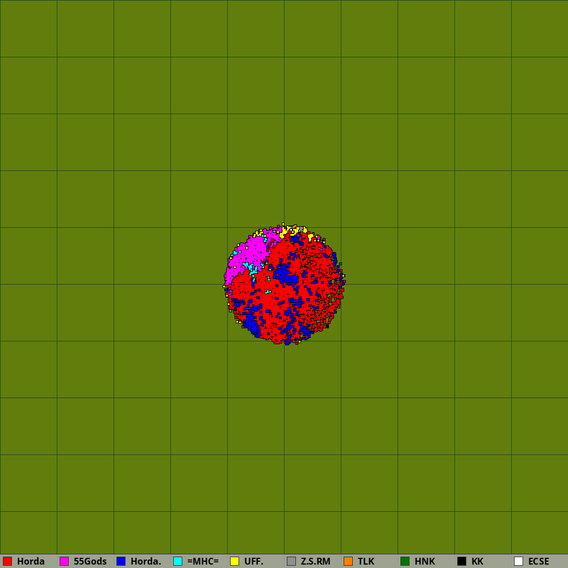The image size is (568, 568).
Task: Click the green HNK legend swatch
Action: pyautogui.click(x=405, y=561)
